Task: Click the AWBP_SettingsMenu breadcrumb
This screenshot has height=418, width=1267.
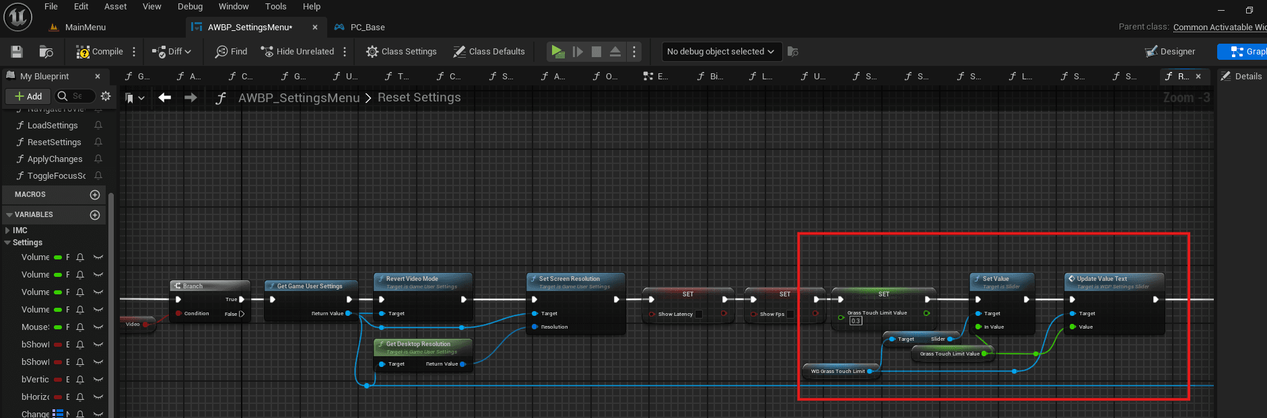Action: click(299, 98)
